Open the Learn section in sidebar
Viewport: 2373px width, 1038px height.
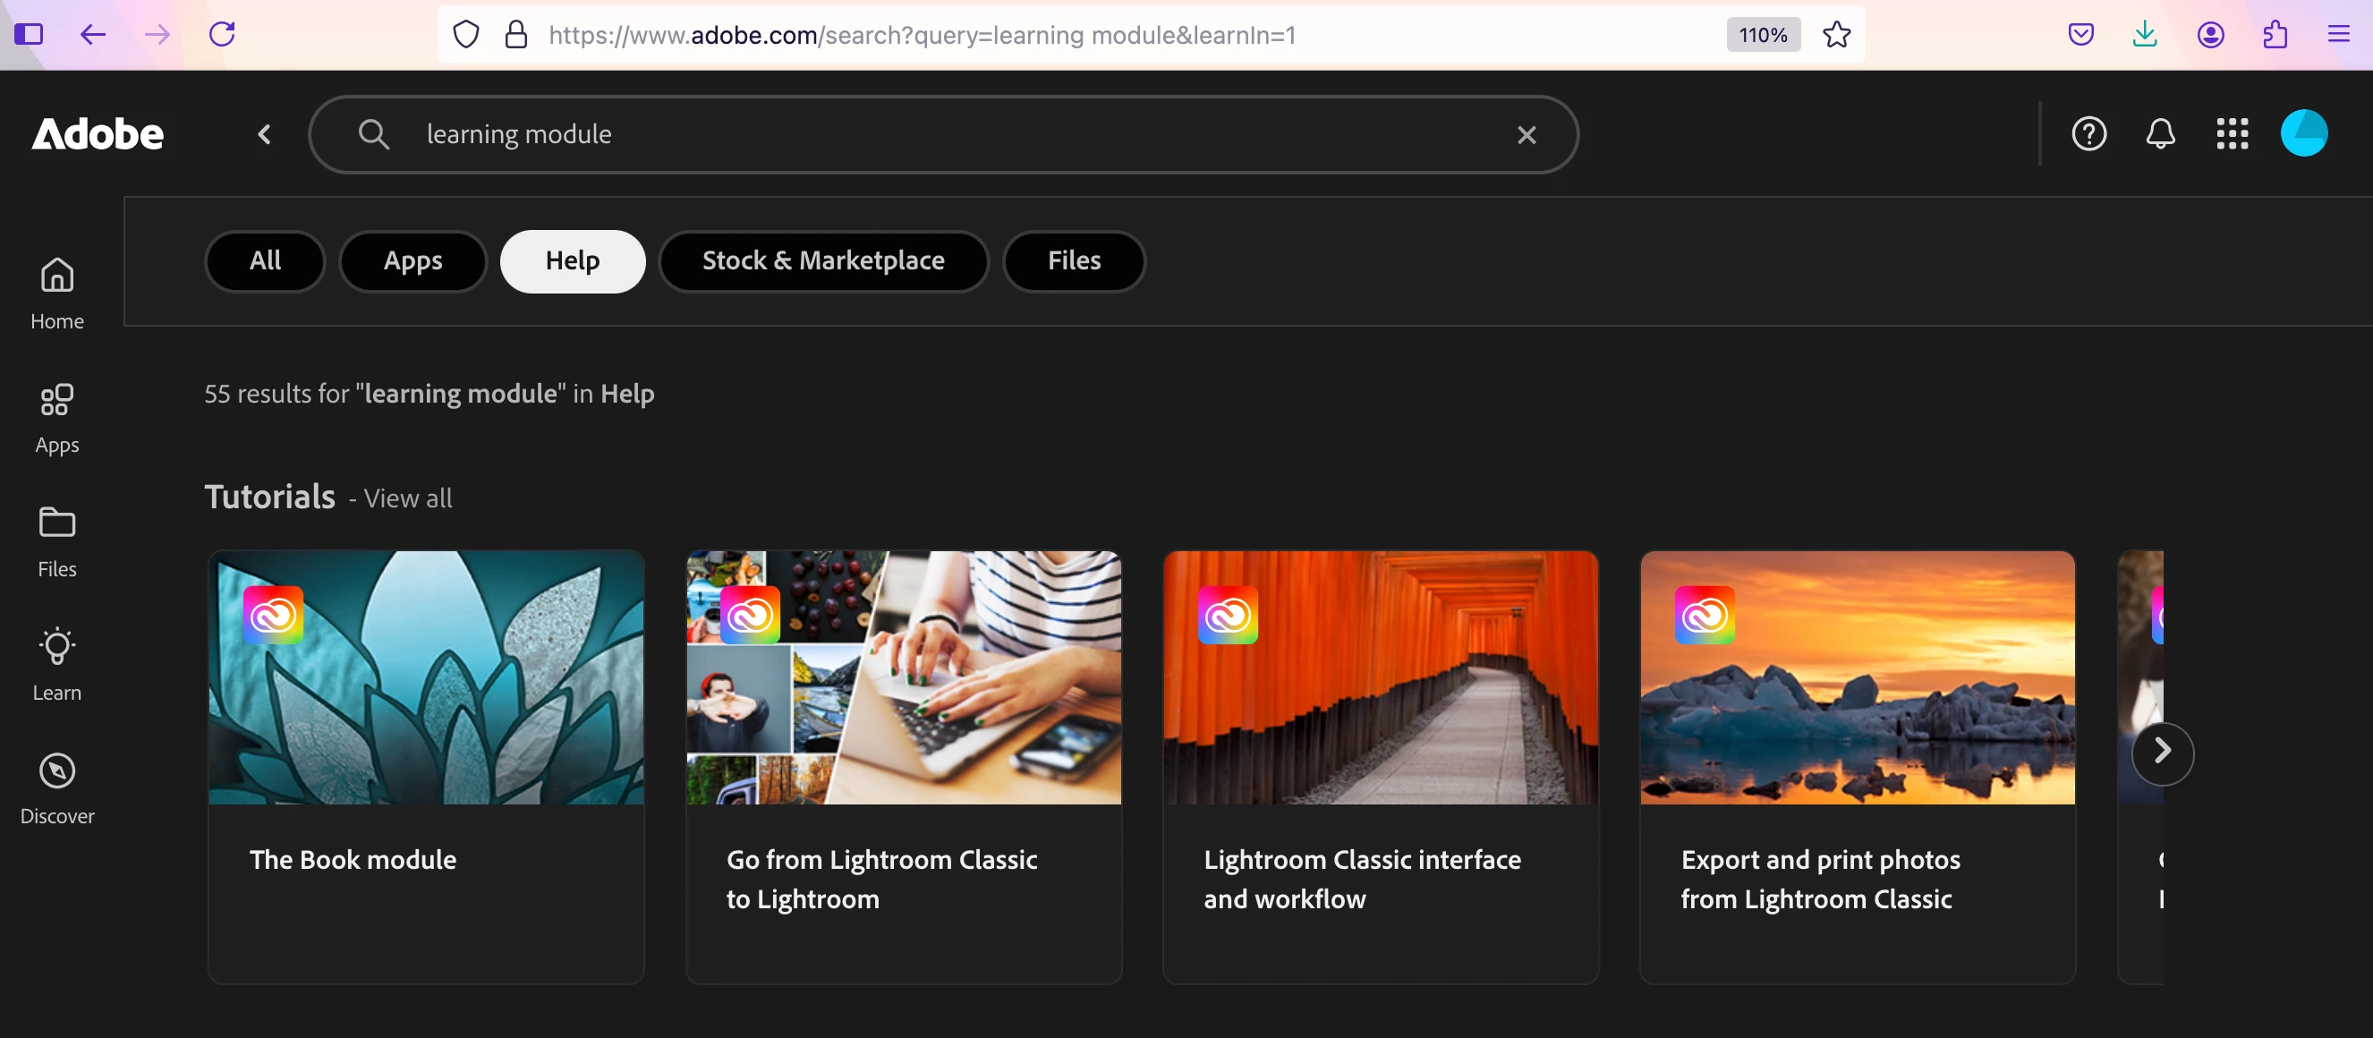(x=57, y=664)
